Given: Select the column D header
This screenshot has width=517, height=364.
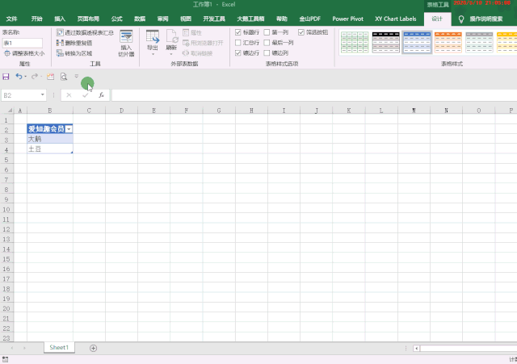Looking at the screenshot, I should coord(122,111).
